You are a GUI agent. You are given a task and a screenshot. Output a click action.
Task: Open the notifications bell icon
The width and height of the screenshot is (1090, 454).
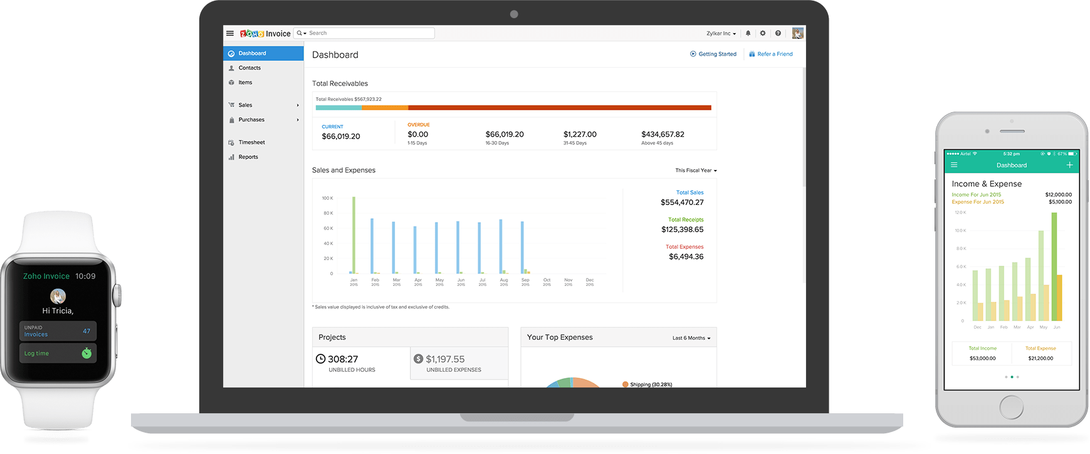tap(748, 33)
